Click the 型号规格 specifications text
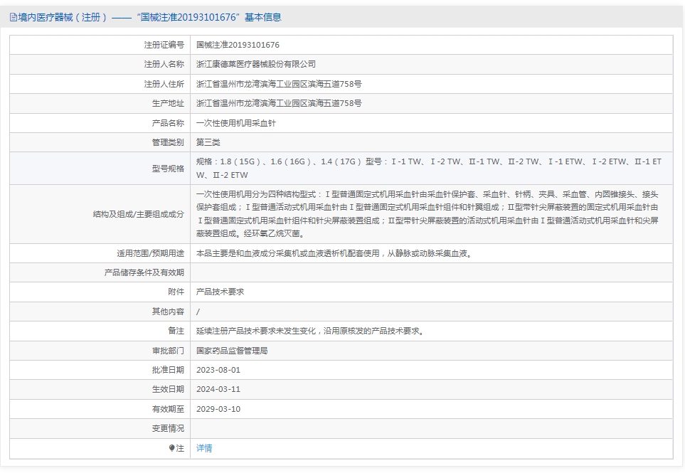Image resolution: width=685 pixels, height=473 pixels. [428, 168]
